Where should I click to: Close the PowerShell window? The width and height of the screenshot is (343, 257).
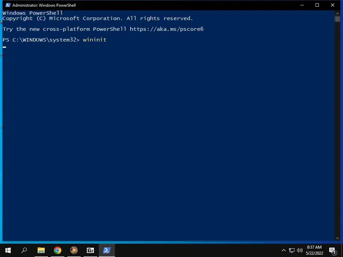pyautogui.click(x=333, y=5)
